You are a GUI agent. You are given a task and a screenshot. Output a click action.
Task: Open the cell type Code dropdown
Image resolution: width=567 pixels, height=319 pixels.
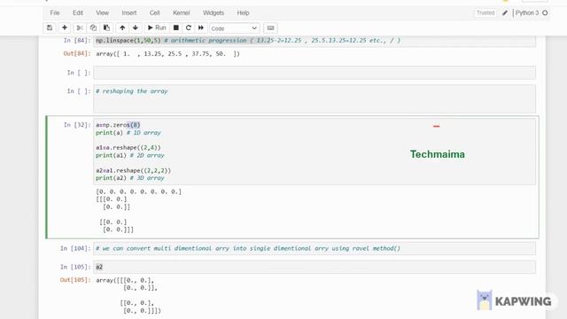click(x=234, y=28)
